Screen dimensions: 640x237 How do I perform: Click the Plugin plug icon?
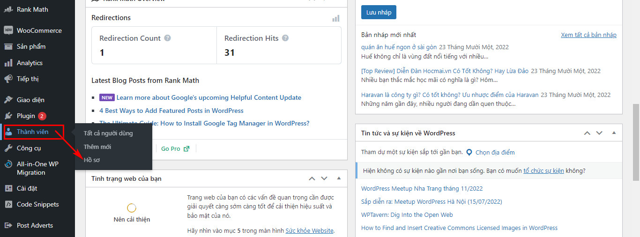(x=8, y=116)
